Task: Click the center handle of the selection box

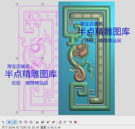Action: click(x=43, y=58)
